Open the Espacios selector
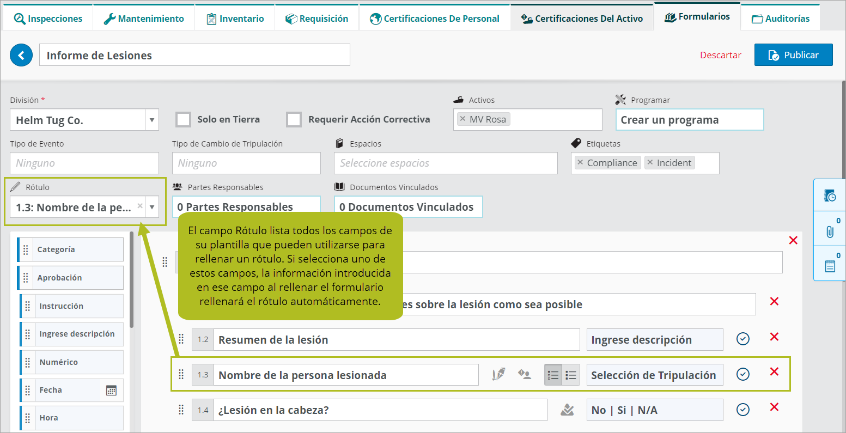Screen dimensions: 846x433 pyautogui.click(x=446, y=163)
